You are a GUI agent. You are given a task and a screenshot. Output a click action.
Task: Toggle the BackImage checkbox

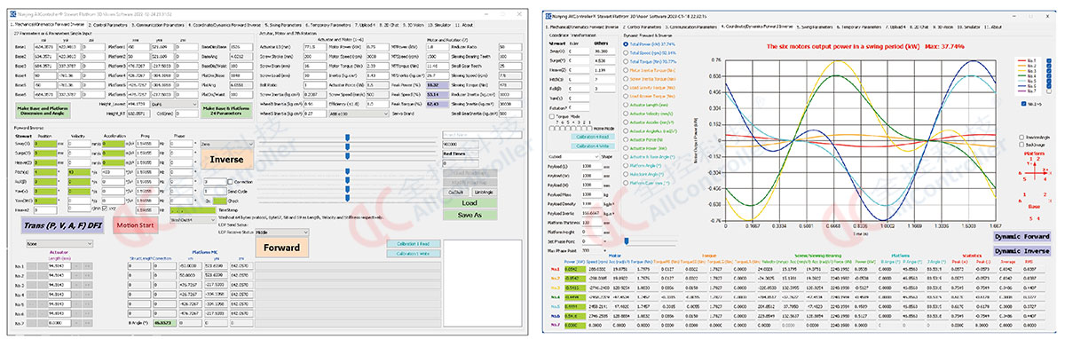1022,145
